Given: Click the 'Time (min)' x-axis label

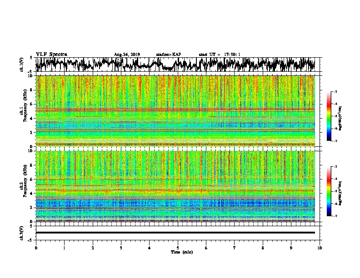Looking at the screenshot, I should [x=182, y=252].
